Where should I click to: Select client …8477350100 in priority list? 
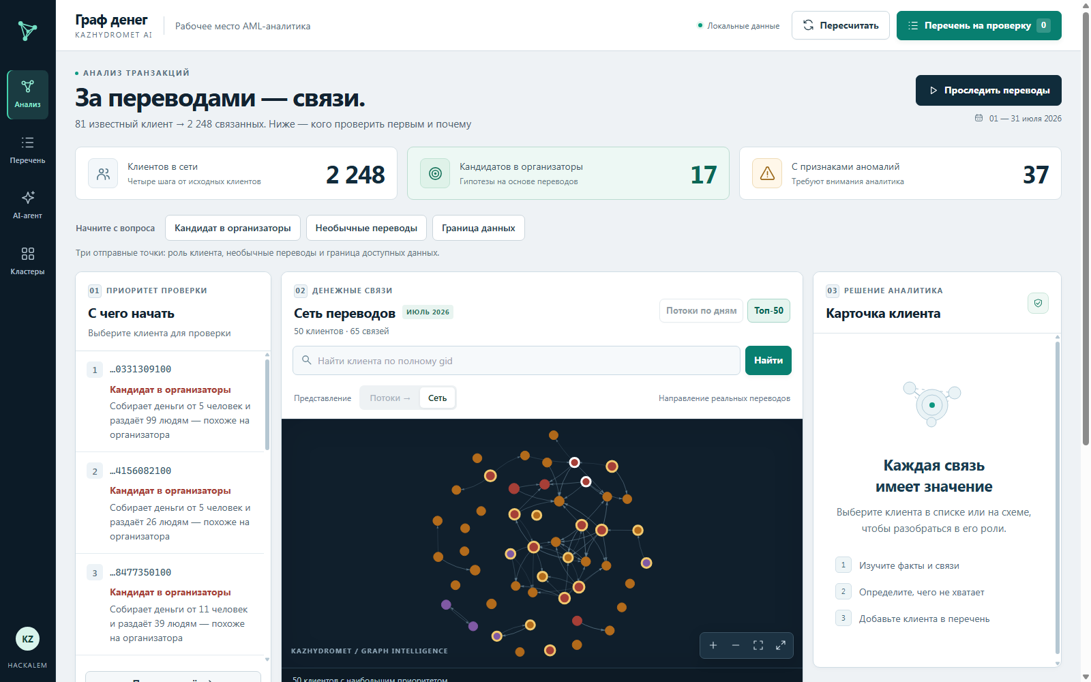(x=170, y=605)
